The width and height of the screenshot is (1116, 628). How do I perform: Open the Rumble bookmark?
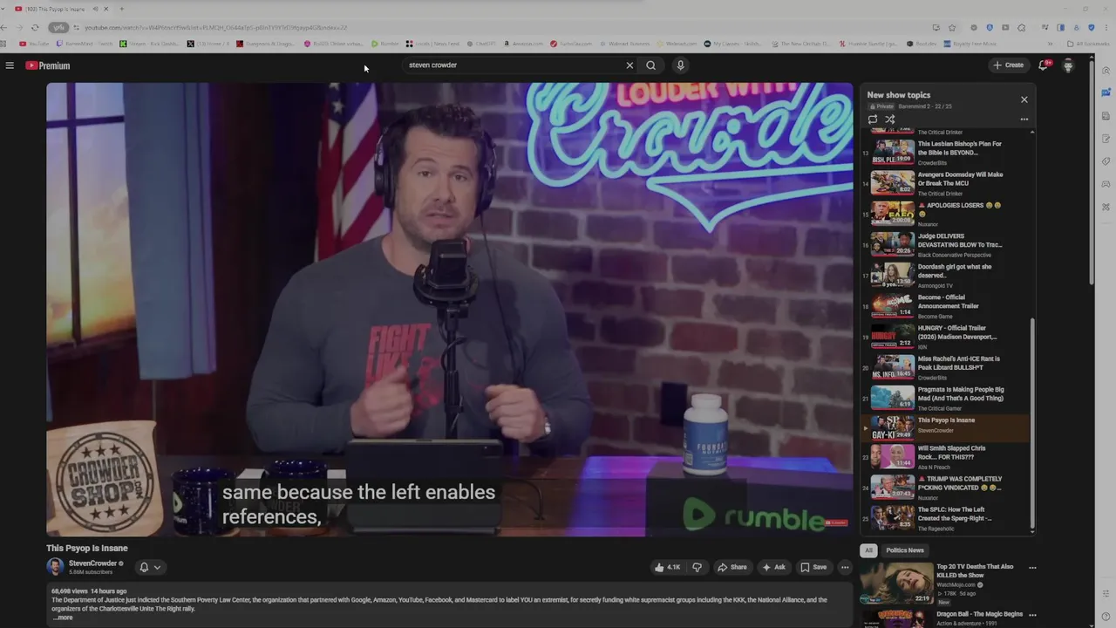point(385,44)
